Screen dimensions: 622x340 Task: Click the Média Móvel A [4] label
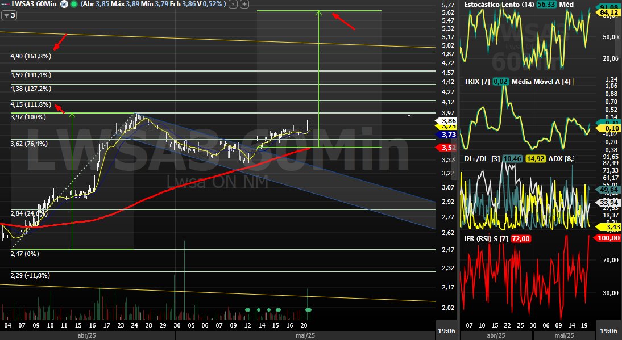[x=541, y=82]
